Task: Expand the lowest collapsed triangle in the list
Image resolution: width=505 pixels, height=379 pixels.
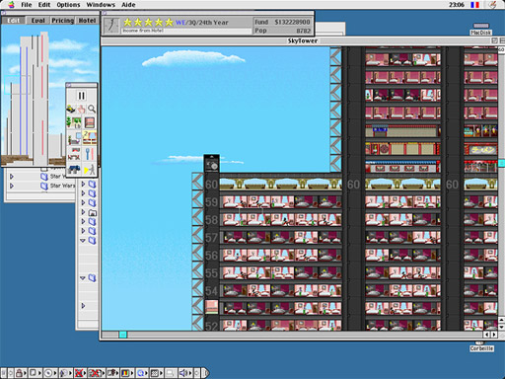Action: point(83,306)
